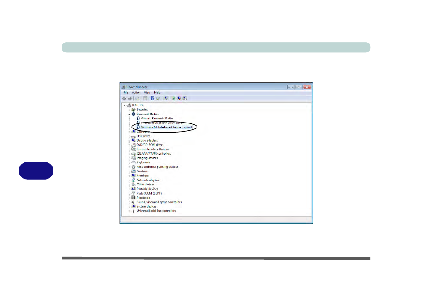
Task: Click the Modems category icon
Action: click(x=133, y=171)
